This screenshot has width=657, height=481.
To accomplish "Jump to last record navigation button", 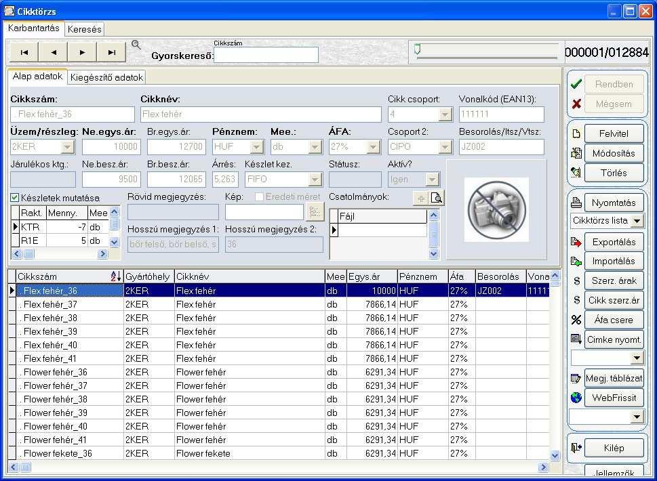I will (x=111, y=52).
